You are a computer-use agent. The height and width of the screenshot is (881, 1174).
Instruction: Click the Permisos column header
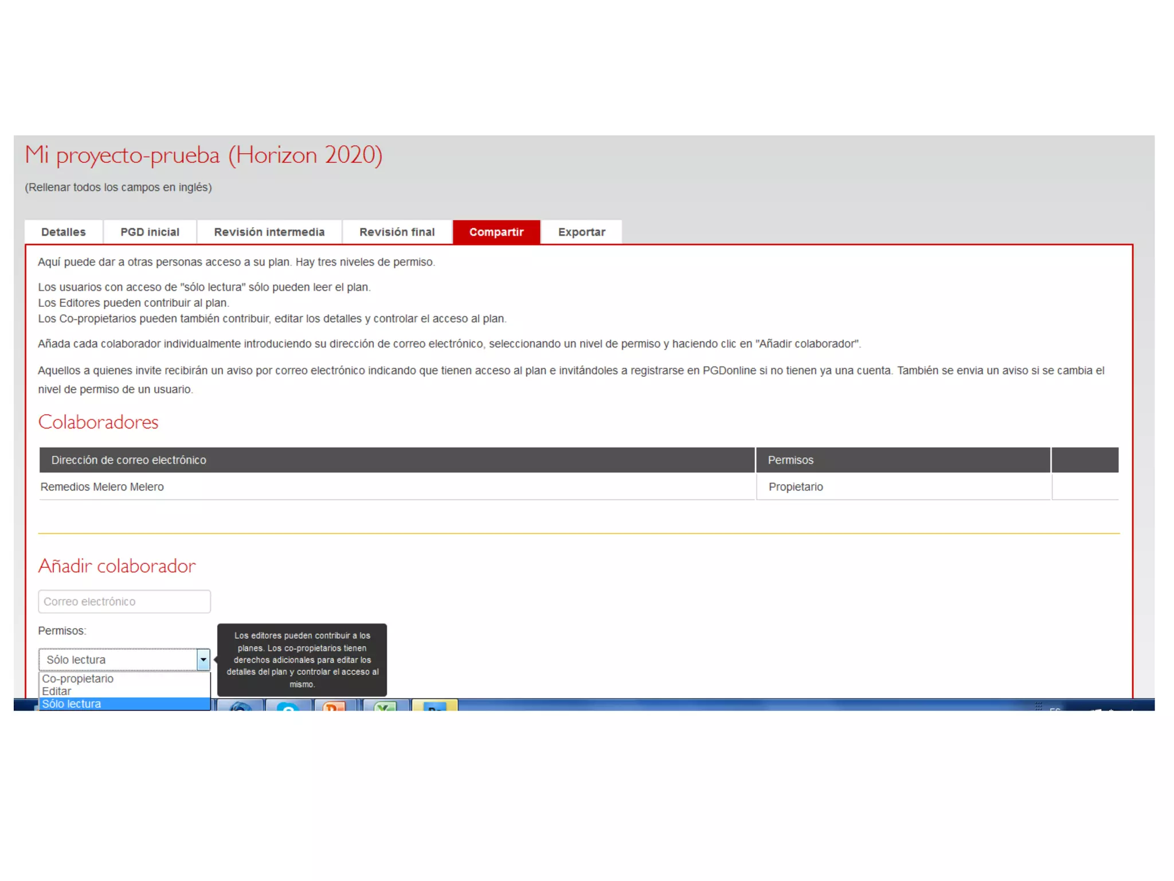791,460
